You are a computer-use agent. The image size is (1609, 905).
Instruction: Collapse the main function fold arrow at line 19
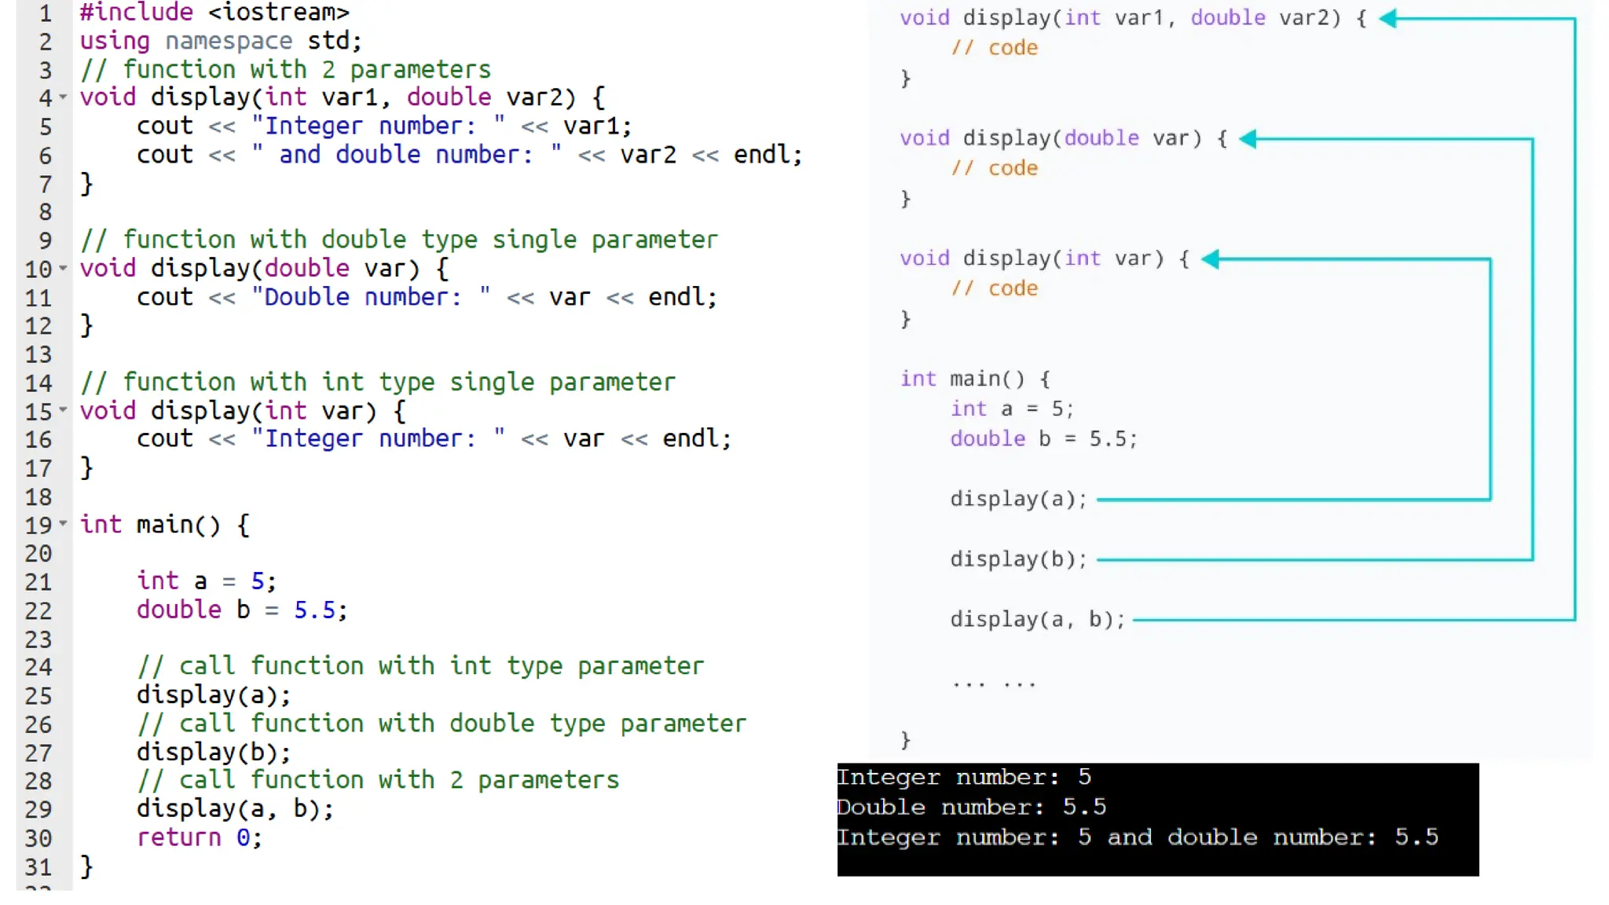[63, 523]
